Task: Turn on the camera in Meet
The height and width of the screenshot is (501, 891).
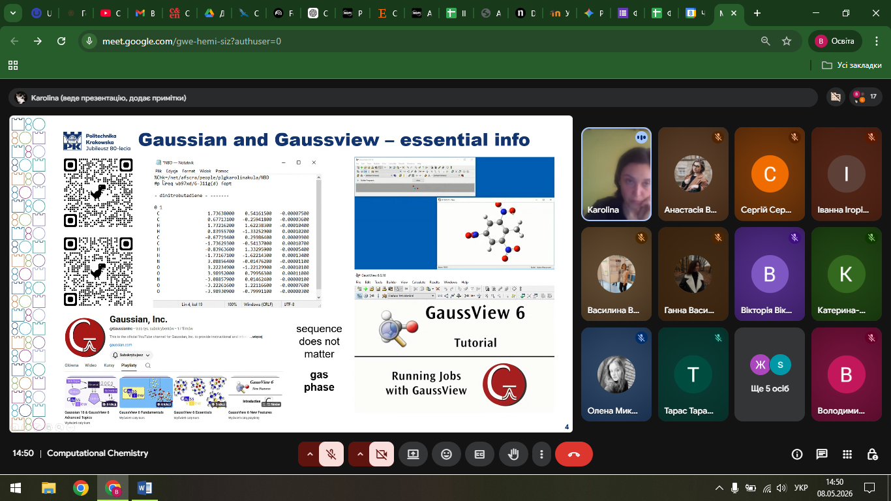Action: click(x=382, y=454)
